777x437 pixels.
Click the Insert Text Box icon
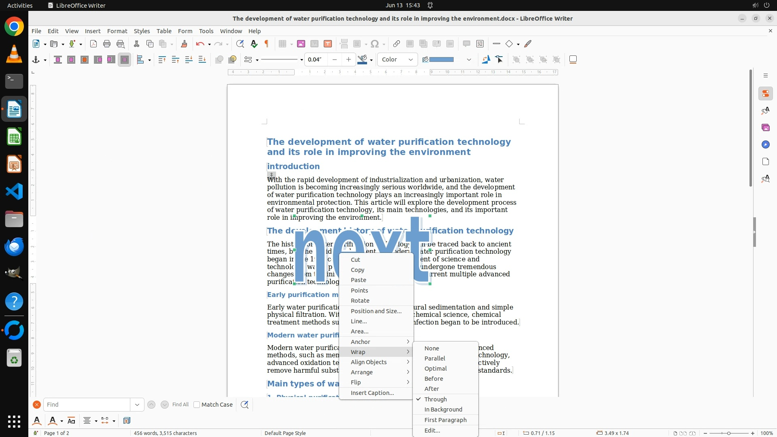[x=328, y=44]
